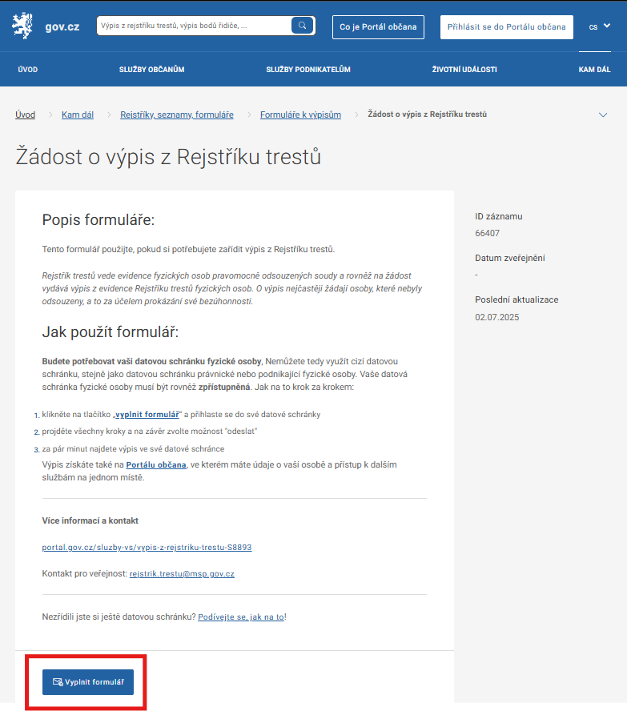Click the page heading Žádost o výpis

click(168, 157)
